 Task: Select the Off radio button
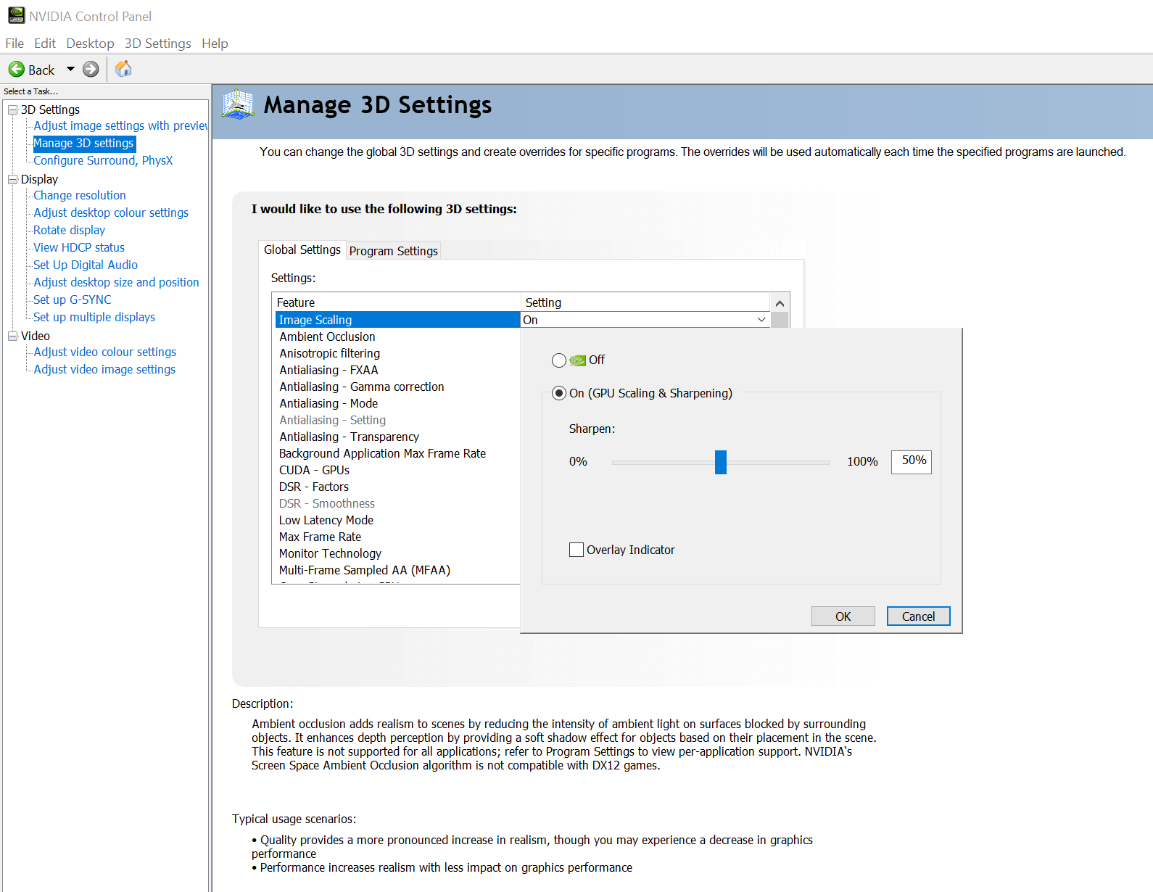pyautogui.click(x=559, y=360)
